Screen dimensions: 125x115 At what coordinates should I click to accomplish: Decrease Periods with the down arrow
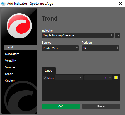click(x=117, y=49)
